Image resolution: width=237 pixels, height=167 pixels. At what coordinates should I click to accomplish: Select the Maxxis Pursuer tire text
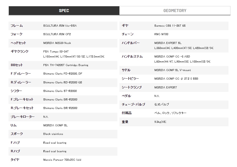62,160
